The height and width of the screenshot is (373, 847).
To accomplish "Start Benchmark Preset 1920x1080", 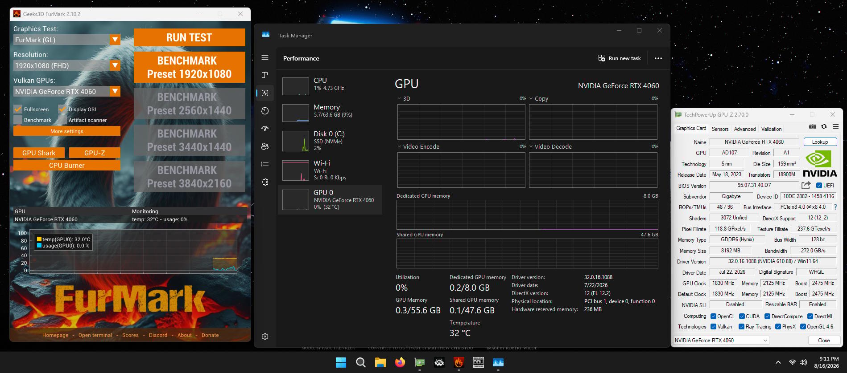I will pos(189,67).
